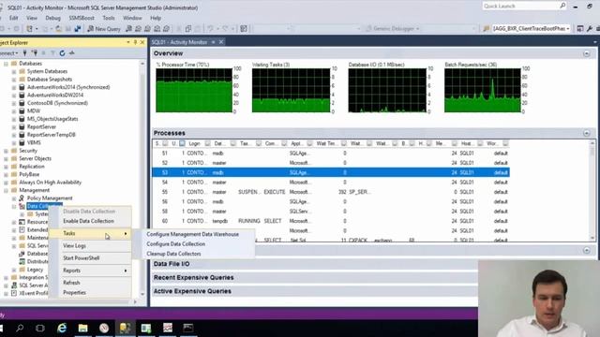Open the Wait Time column filter dropdown
Screen dimensions: 600x337
[x=344, y=143]
